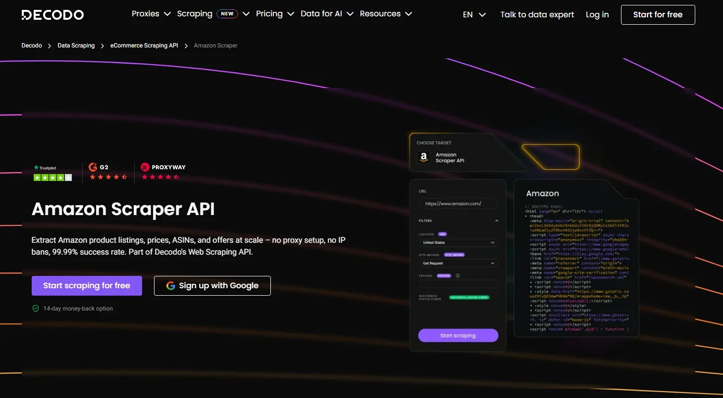Open the Data for AI menu

327,14
